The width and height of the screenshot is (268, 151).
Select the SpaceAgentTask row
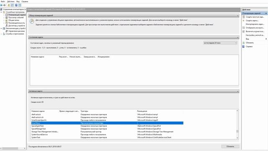pyautogui.click(x=107, y=126)
